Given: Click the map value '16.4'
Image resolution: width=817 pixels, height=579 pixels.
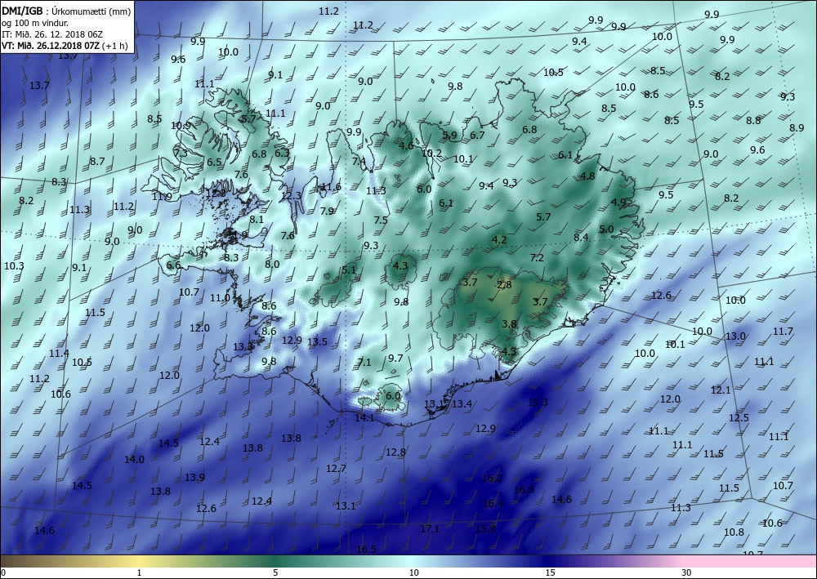Looking at the screenshot, I should pos(493,504).
